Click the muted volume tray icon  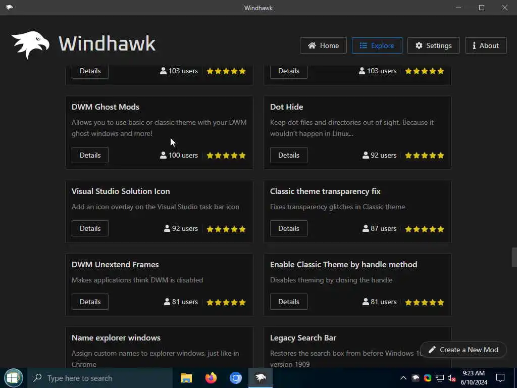[x=451, y=378]
